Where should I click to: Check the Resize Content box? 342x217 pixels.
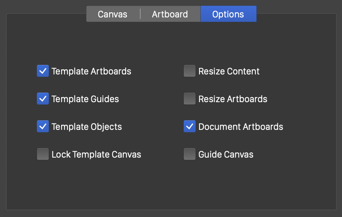point(190,71)
